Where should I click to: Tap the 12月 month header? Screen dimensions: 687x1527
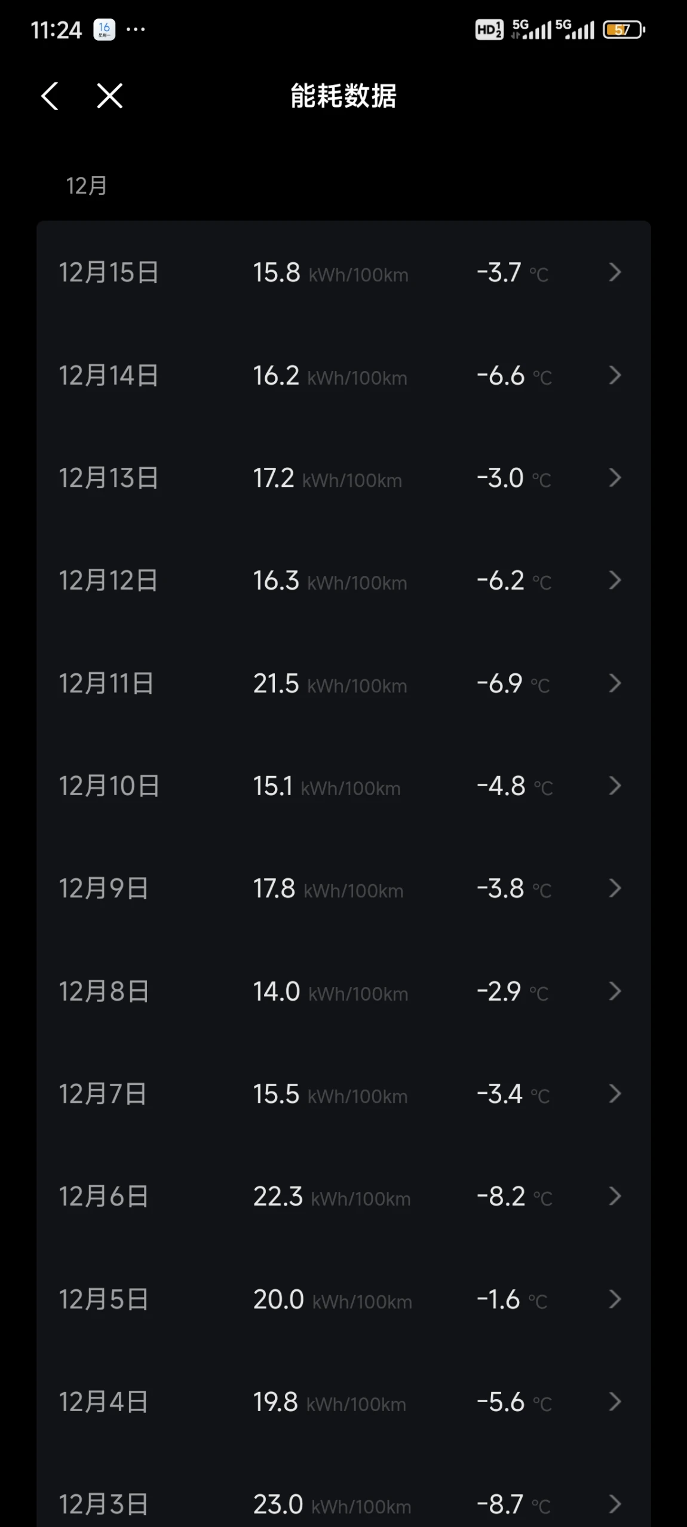pyautogui.click(x=87, y=186)
